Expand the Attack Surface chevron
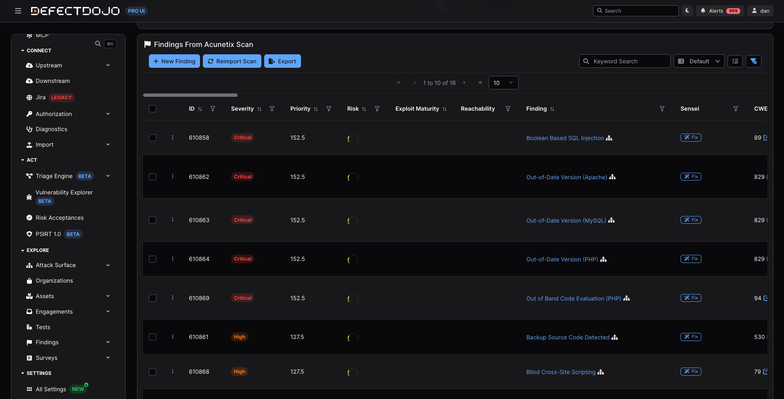Image resolution: width=784 pixels, height=399 pixels. click(x=108, y=265)
